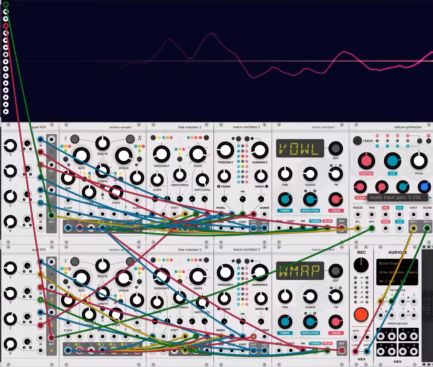433x367 pixels.
Task: Click the yellow IN L jack
Action: pos(358,228)
